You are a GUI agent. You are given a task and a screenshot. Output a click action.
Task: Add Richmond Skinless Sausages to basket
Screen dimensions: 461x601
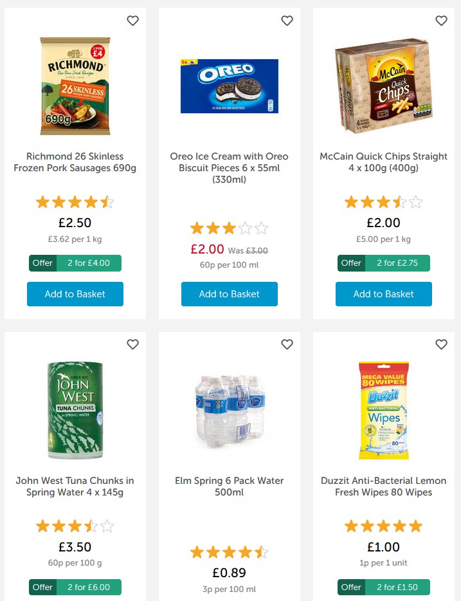pos(75,294)
